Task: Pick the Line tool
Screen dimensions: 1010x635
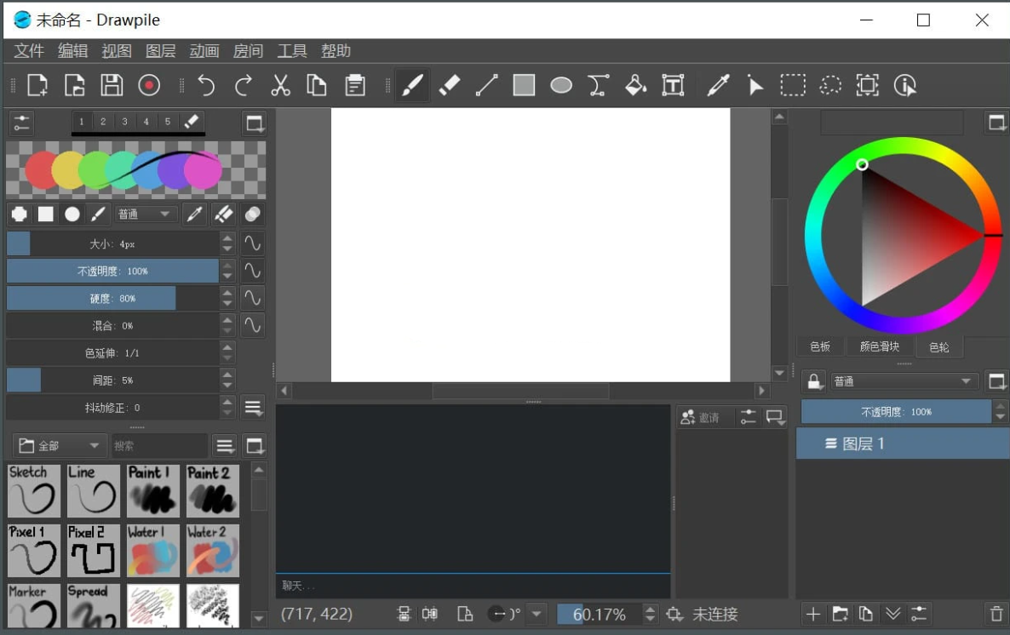Action: click(x=486, y=85)
